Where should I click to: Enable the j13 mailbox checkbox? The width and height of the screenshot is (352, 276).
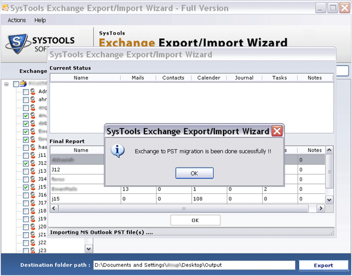coord(25,172)
